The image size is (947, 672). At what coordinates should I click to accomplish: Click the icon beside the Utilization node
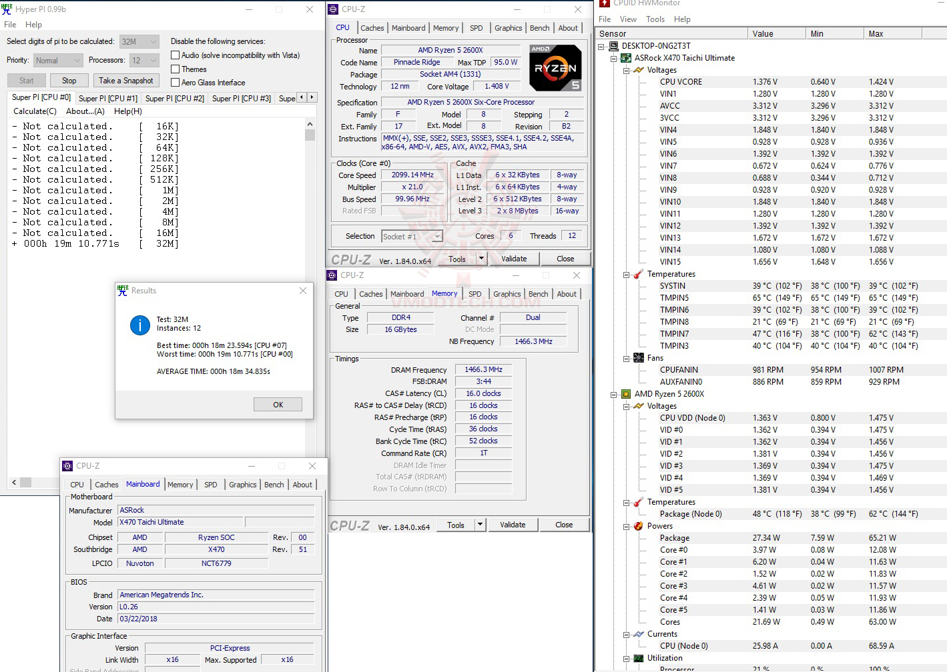click(639, 658)
